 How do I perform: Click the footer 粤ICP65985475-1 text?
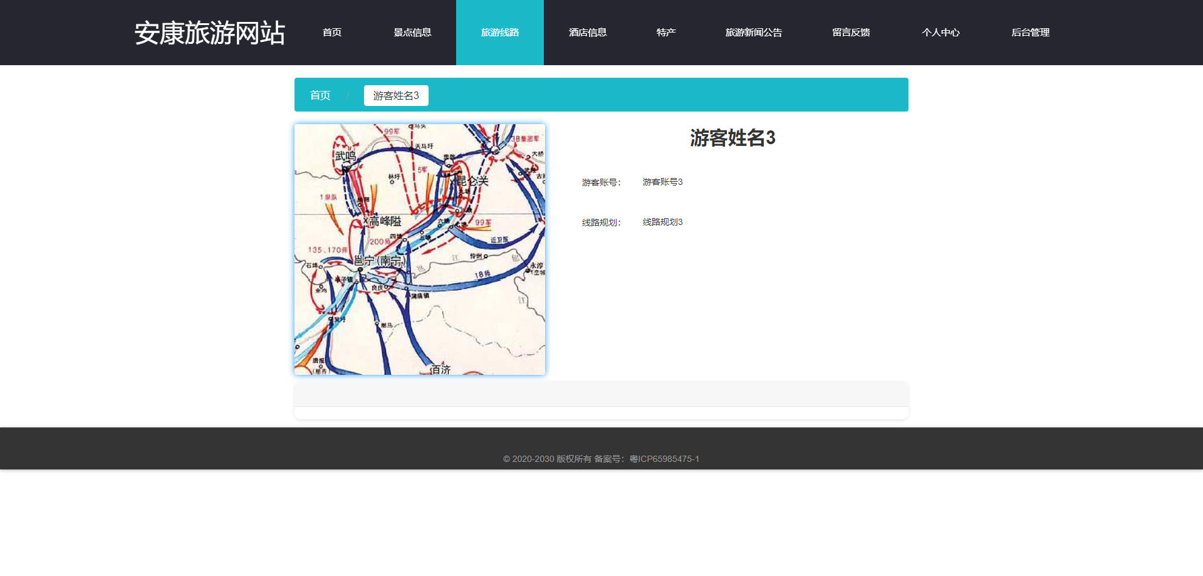click(664, 459)
